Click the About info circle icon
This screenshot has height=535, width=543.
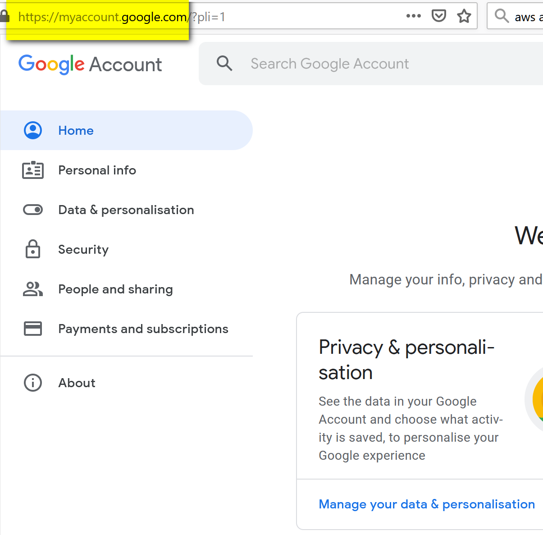pyautogui.click(x=33, y=383)
